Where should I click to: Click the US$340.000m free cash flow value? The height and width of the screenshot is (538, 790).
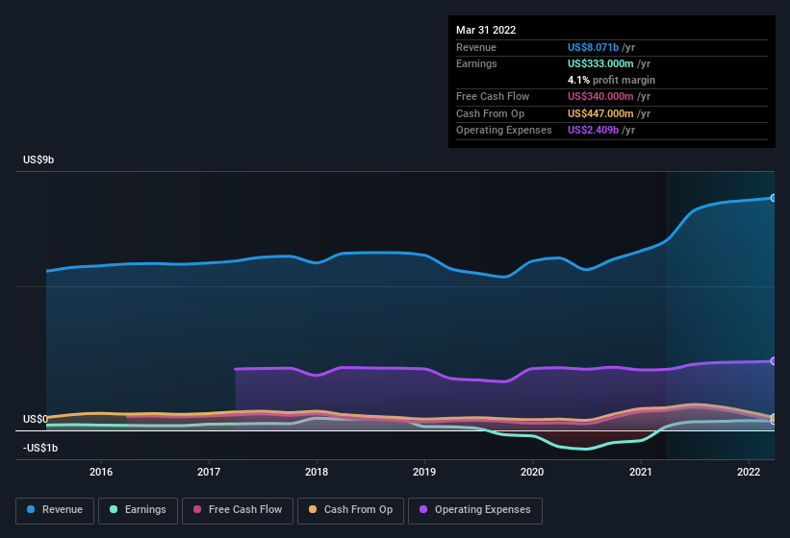[600, 96]
